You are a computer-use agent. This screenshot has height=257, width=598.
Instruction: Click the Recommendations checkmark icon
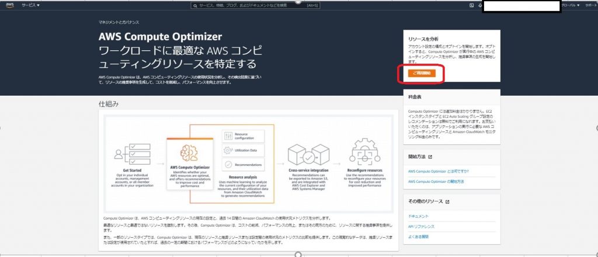pyautogui.click(x=228, y=165)
